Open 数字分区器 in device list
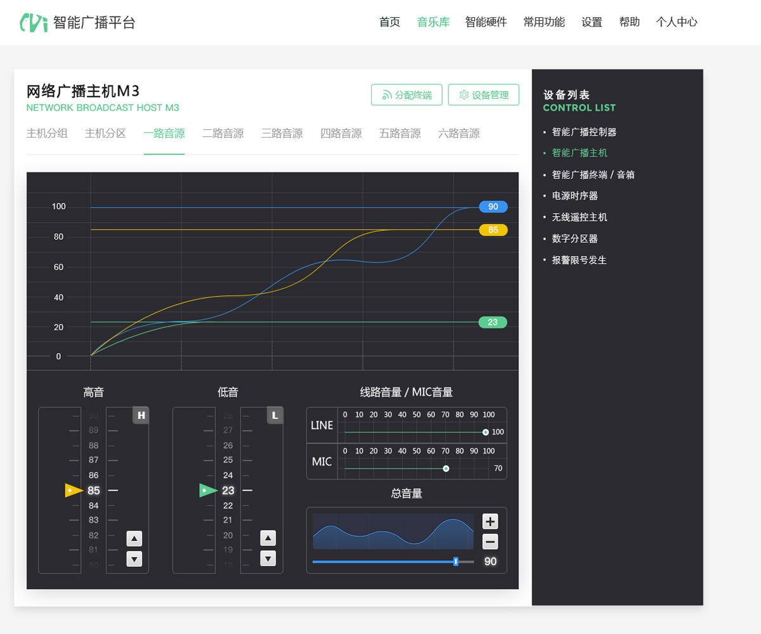The image size is (761, 634). point(575,238)
